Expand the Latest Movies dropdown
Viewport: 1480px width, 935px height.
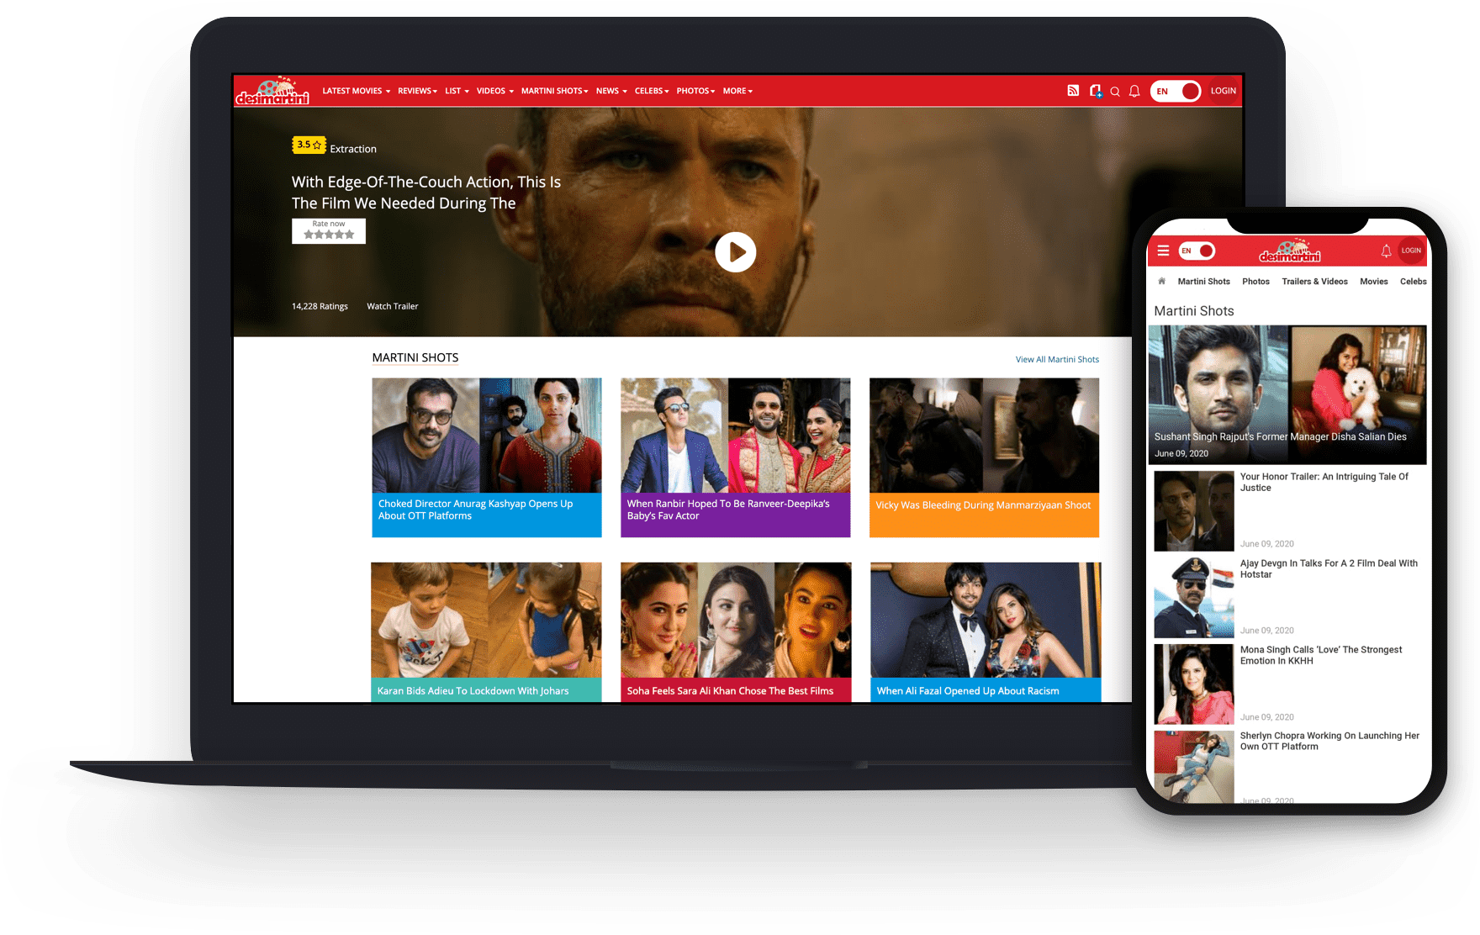(x=356, y=91)
